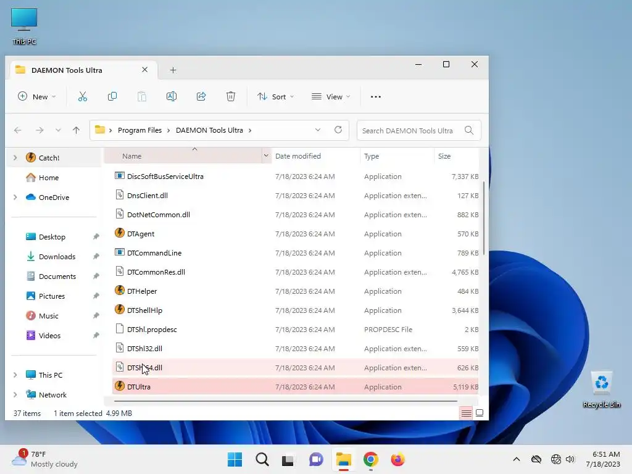Select the DTAgent application icon
Viewport: 632px width, 474px height.
[x=119, y=233]
